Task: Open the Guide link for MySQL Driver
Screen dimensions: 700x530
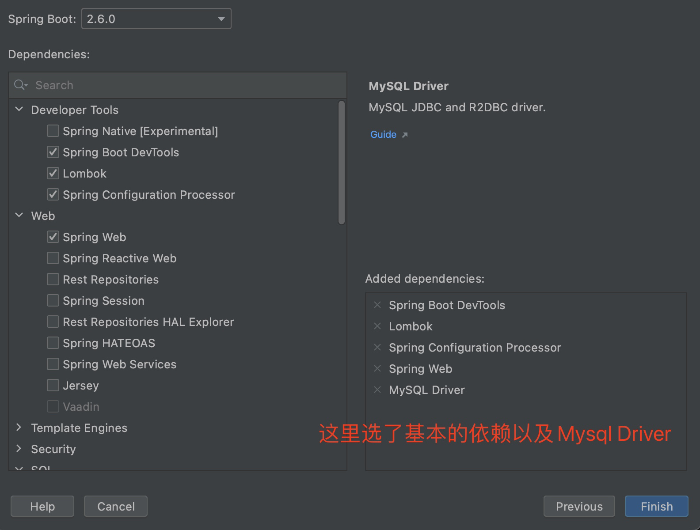Action: point(383,134)
